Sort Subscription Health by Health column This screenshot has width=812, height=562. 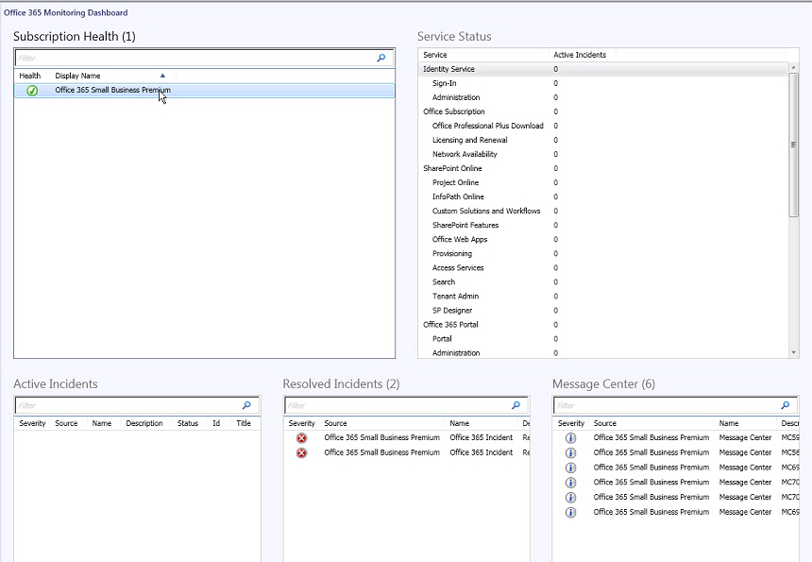[30, 76]
